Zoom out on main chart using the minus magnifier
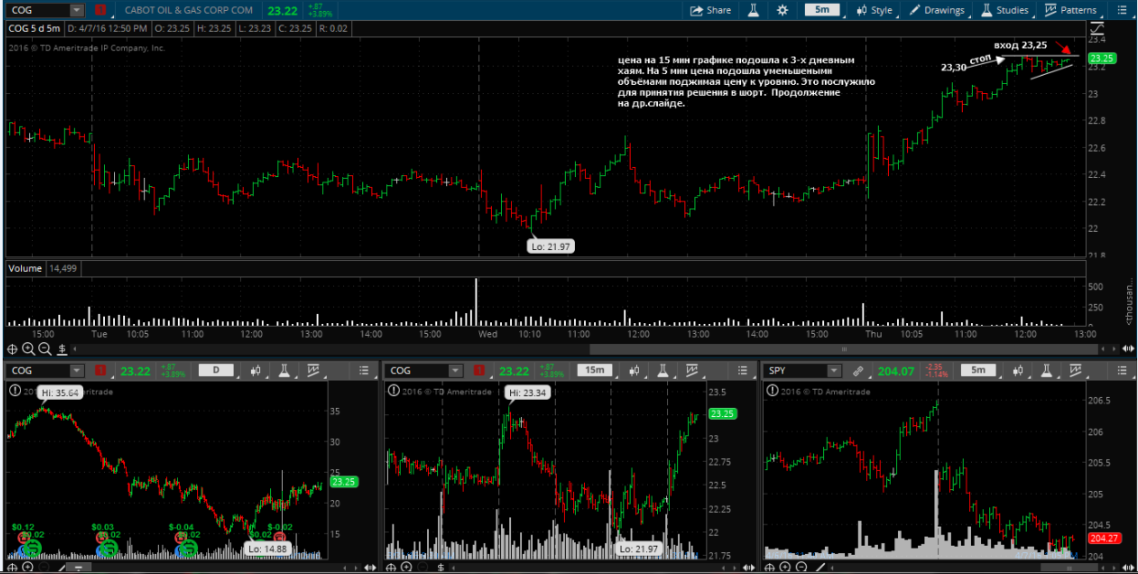Image resolution: width=1138 pixels, height=574 pixels. pyautogui.click(x=45, y=349)
